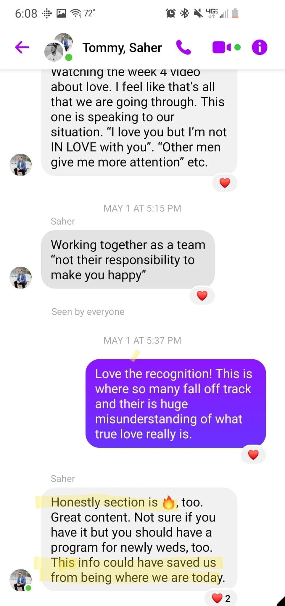
Task: Tap the back arrow
Action: click(x=22, y=47)
